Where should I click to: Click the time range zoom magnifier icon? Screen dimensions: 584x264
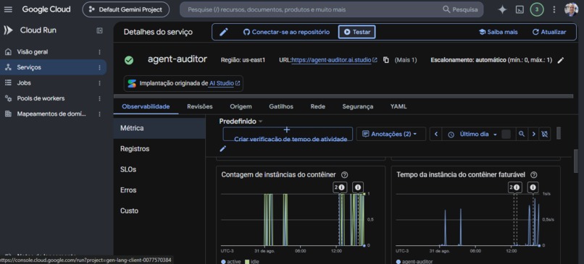[522, 134]
